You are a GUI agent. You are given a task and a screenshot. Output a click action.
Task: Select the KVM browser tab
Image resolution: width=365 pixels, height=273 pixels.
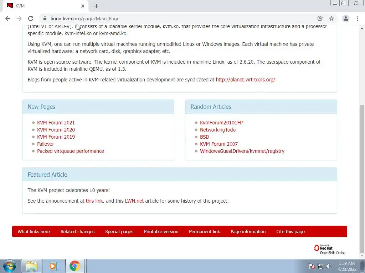[45, 6]
